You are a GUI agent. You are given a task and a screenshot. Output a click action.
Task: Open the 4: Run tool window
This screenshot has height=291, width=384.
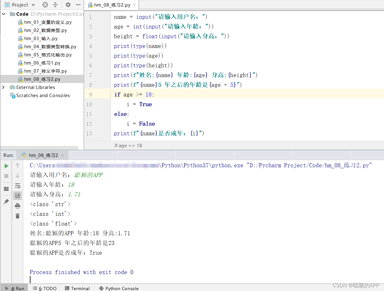pyautogui.click(x=14, y=288)
